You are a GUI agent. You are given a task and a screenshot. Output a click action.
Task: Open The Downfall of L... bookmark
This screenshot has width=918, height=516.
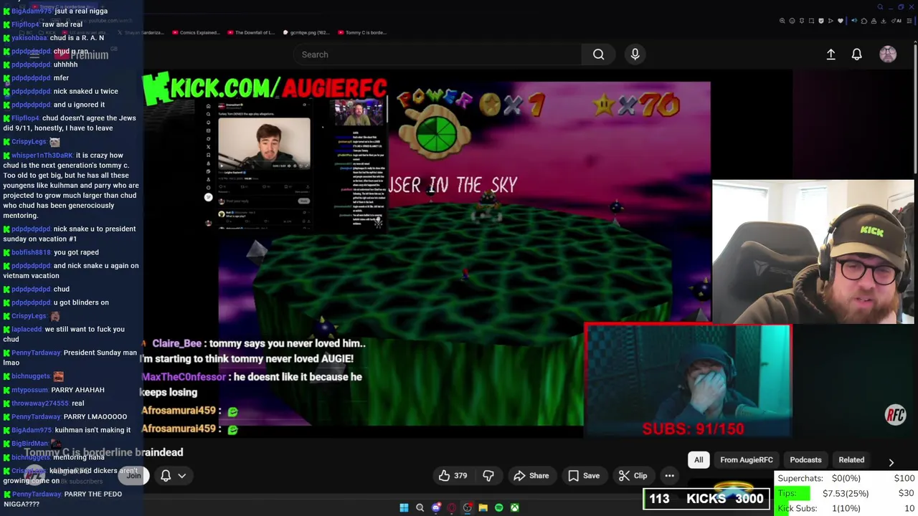251,33
